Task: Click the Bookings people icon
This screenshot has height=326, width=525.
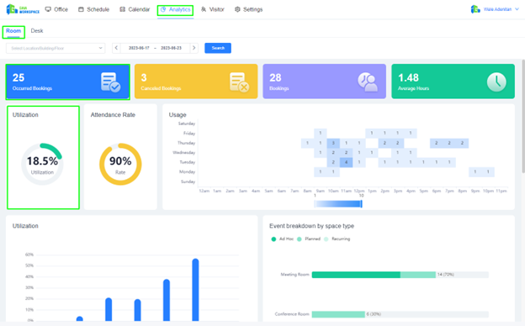Action: [368, 81]
